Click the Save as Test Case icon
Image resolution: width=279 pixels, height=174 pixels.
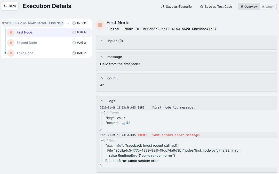[202, 7]
